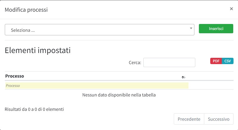Screen dimensions: 238x130
Task: Export the table as CSV
Action: pos(228,61)
